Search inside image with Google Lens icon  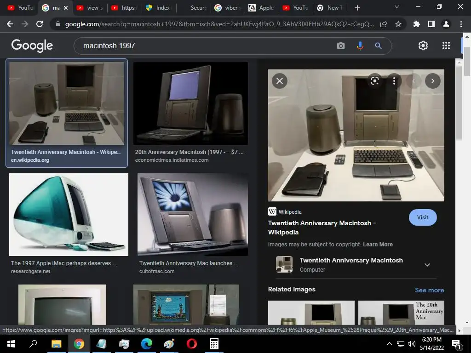tap(374, 81)
